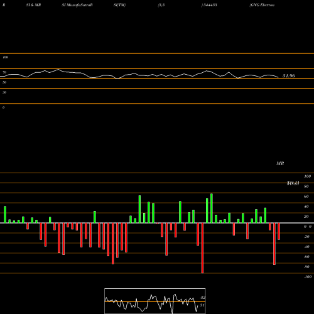Viewport: 314px width, 314px height.
Task: Open the mini oscillator thumbnail chart
Action: [155, 301]
